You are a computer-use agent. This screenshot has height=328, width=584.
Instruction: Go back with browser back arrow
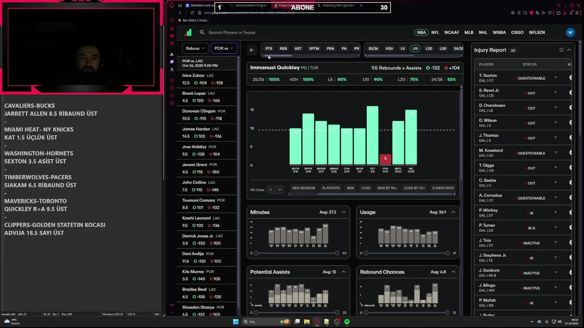pos(180,13)
